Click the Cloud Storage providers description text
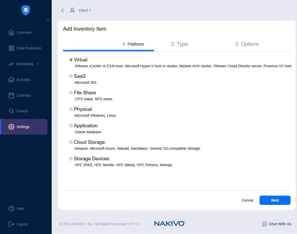 [x=138, y=148]
